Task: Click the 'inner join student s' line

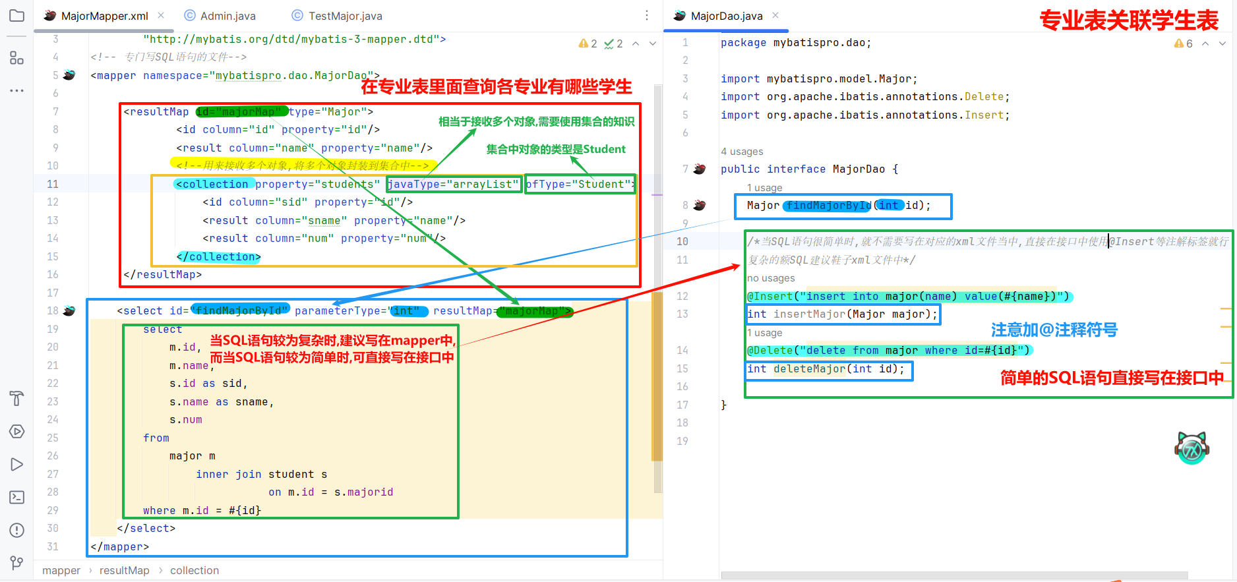Action: (x=262, y=474)
